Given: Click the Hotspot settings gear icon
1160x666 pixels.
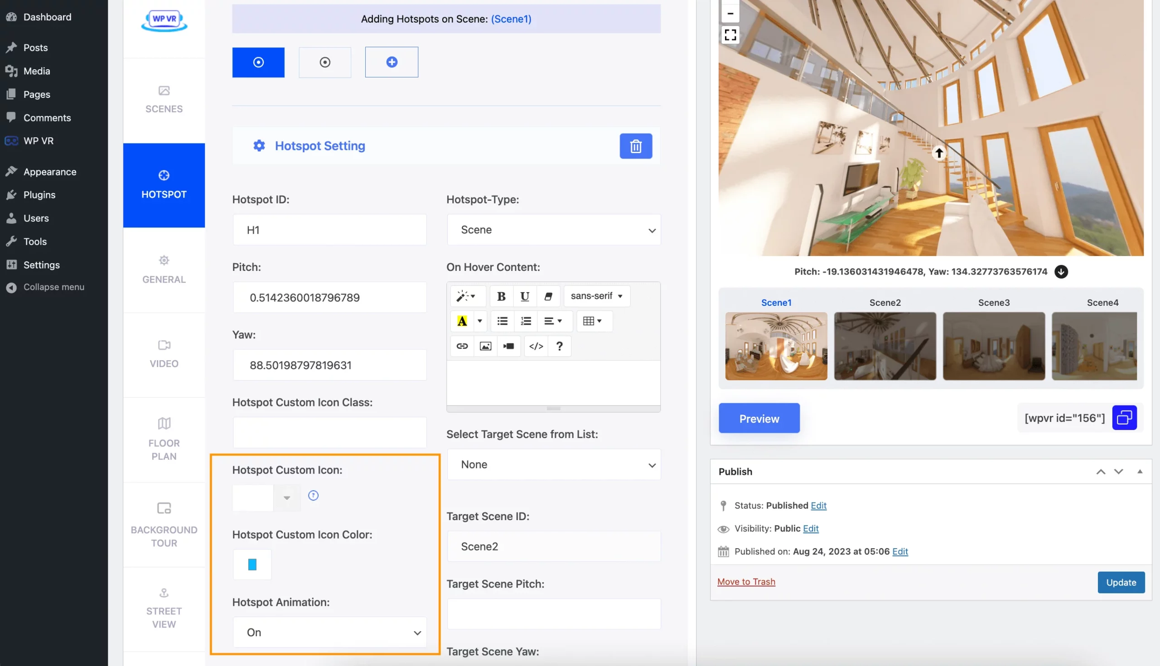Looking at the screenshot, I should click(x=259, y=147).
